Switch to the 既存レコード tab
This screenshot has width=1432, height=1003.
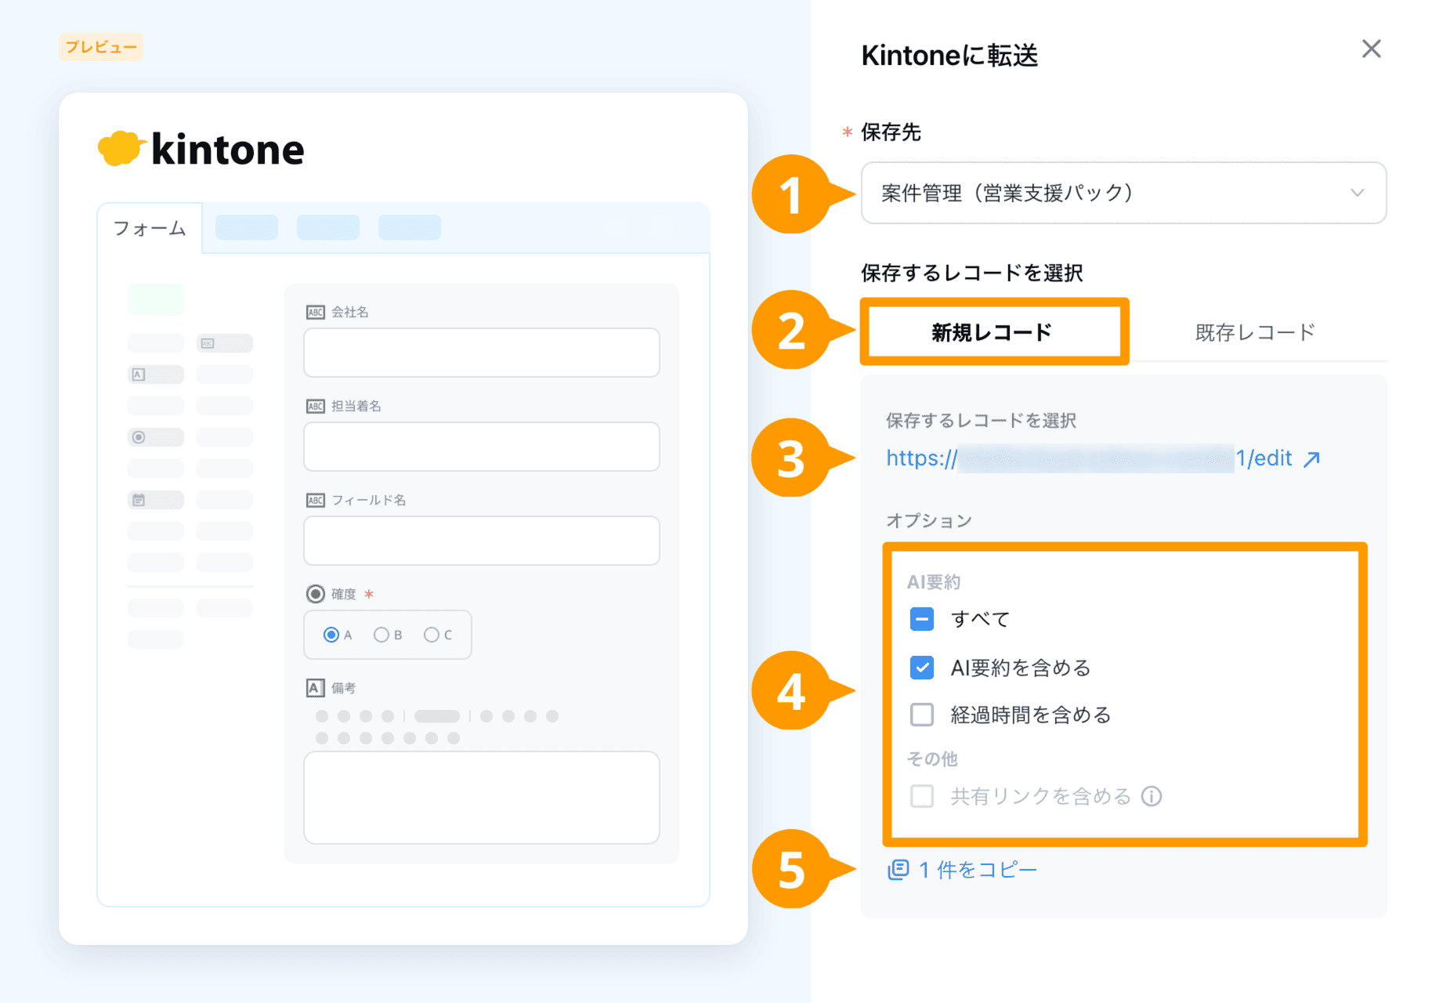click(x=1255, y=332)
